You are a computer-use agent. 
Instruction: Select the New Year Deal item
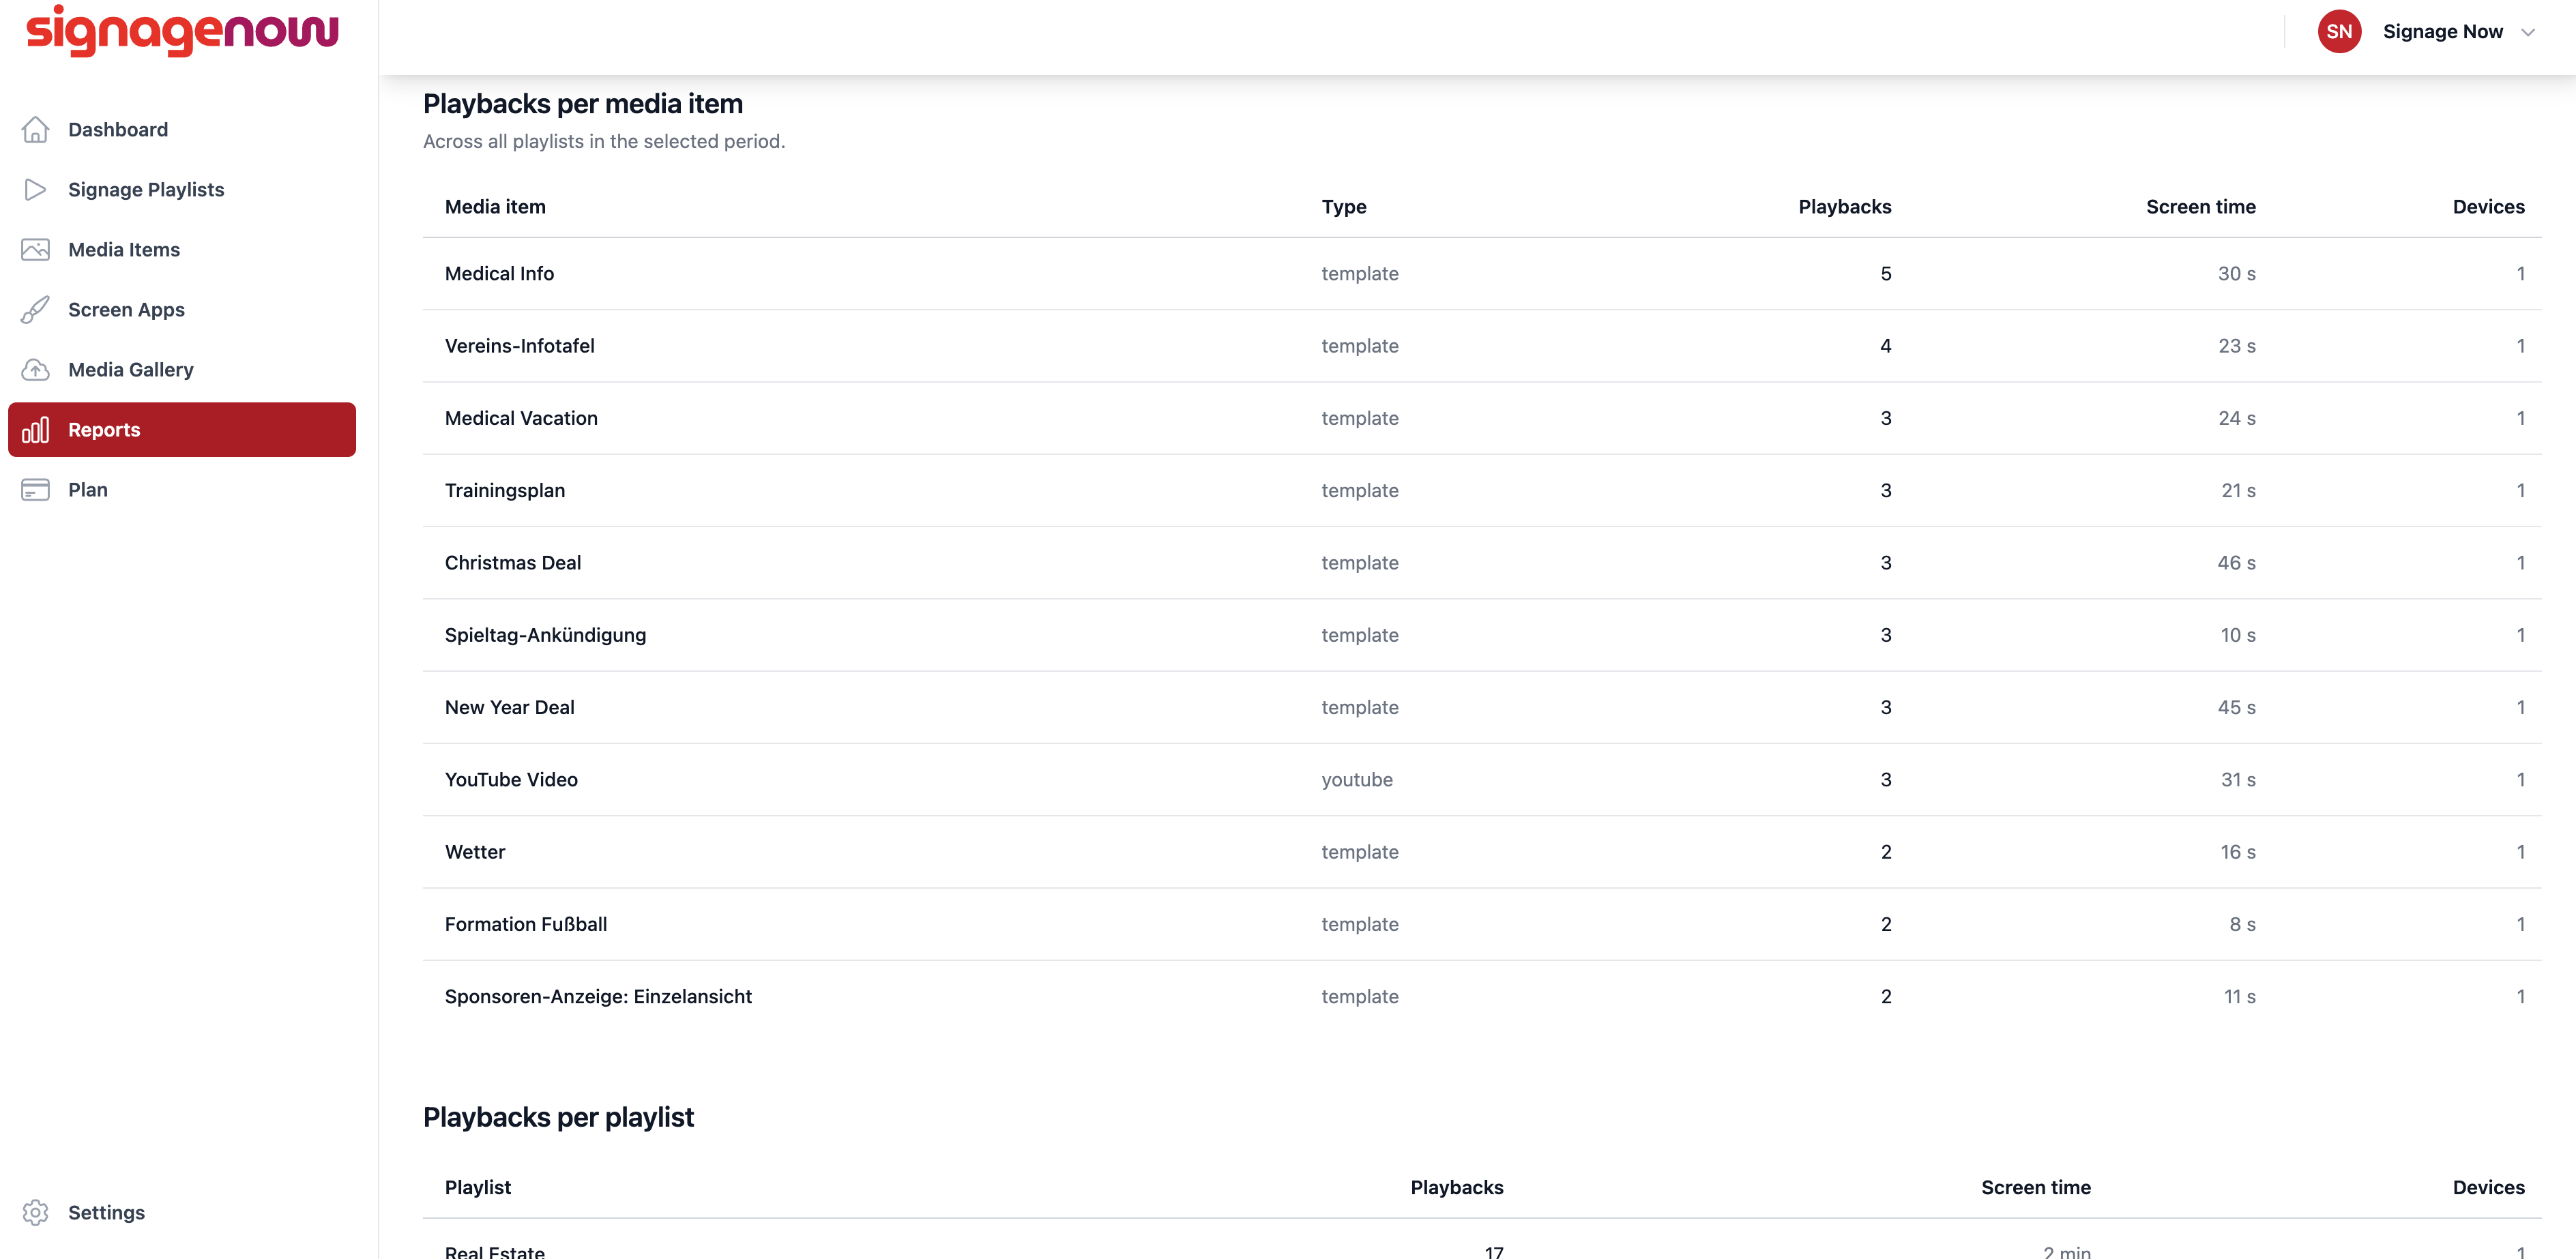pos(509,708)
